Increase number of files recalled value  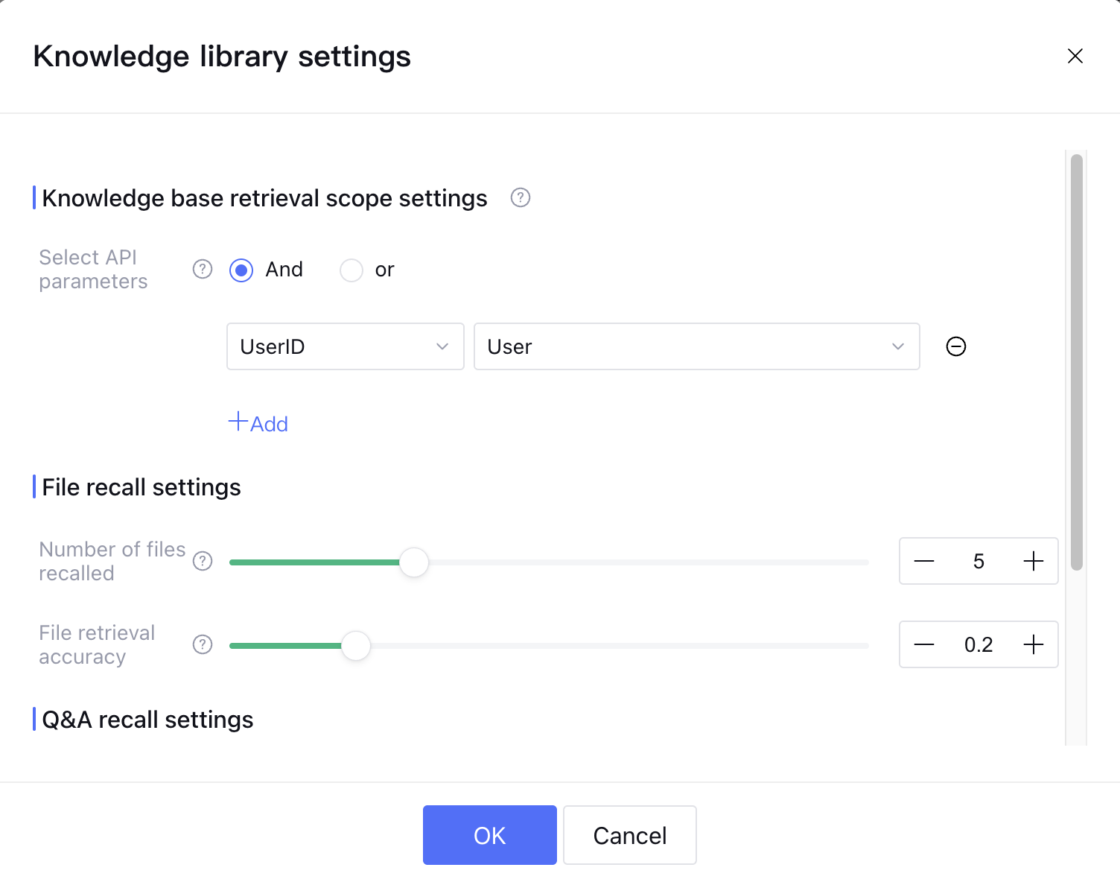[x=1034, y=561]
